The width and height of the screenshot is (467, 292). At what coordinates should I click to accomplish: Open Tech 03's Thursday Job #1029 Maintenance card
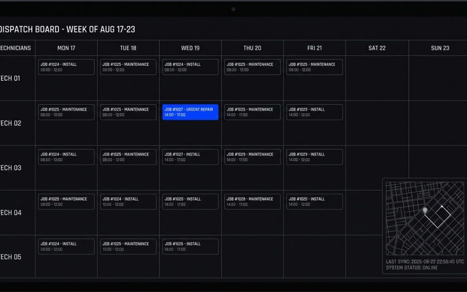[252, 157]
